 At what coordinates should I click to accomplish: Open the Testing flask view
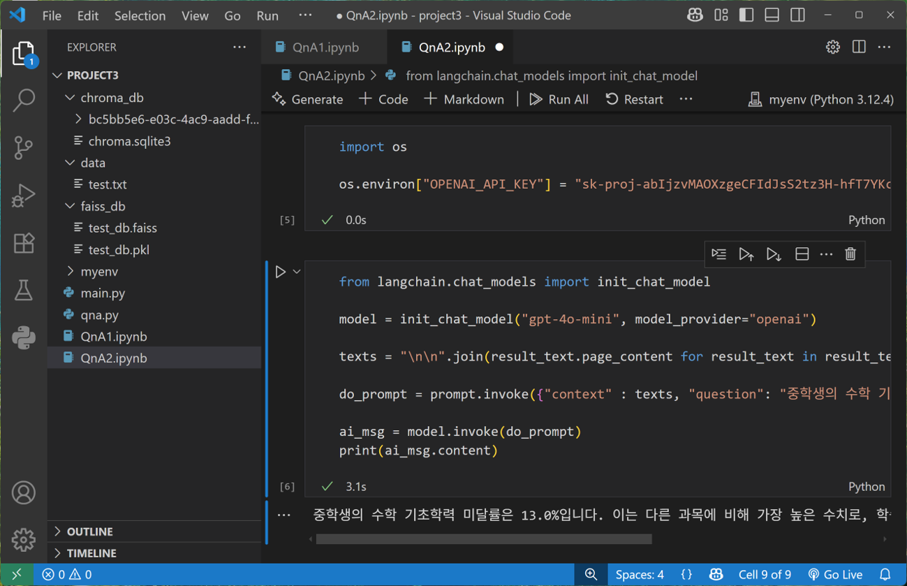[x=24, y=291]
